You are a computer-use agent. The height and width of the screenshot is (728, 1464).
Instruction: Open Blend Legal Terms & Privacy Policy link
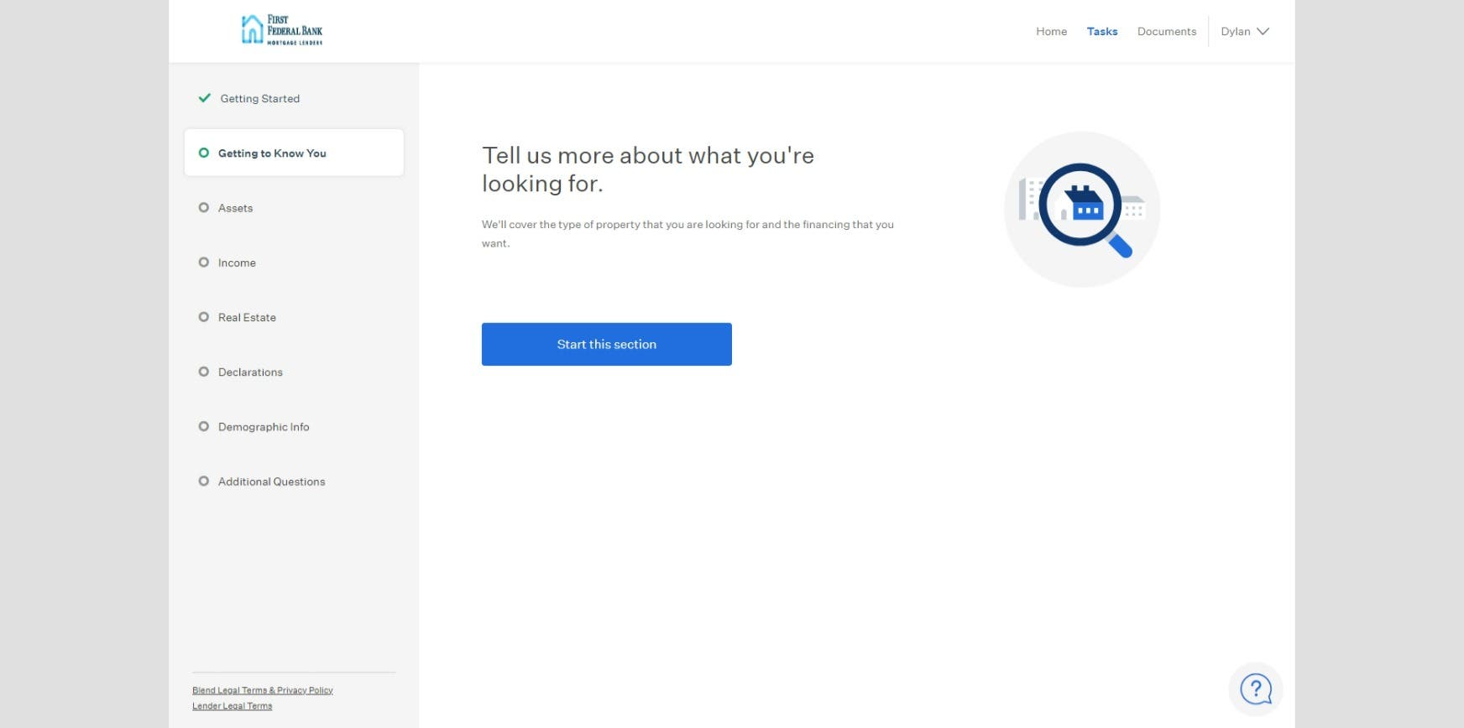(x=263, y=690)
